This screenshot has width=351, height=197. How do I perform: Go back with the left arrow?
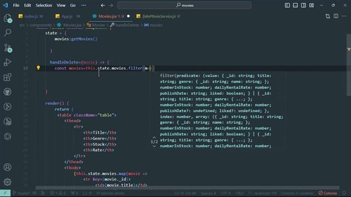103,5
